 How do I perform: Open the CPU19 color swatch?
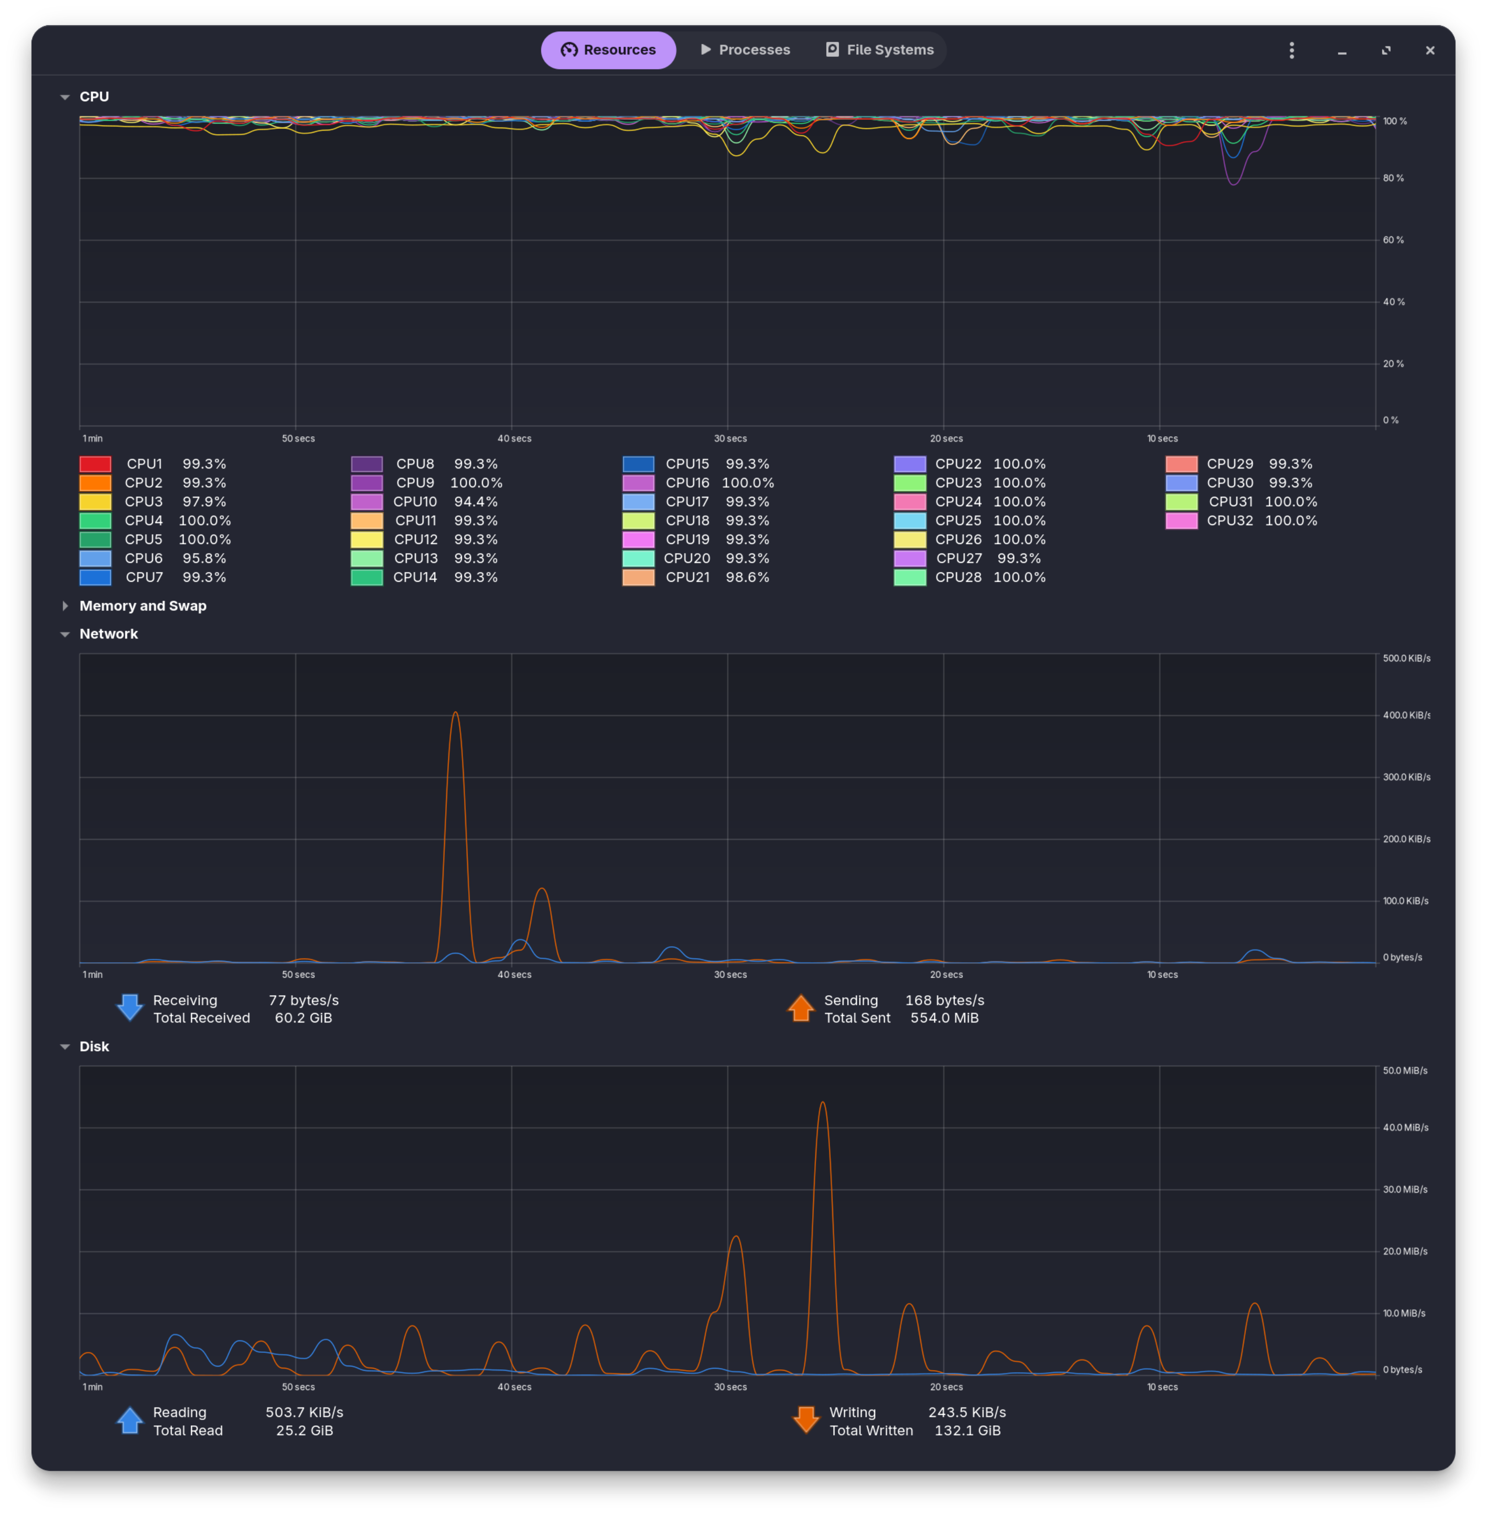639,540
